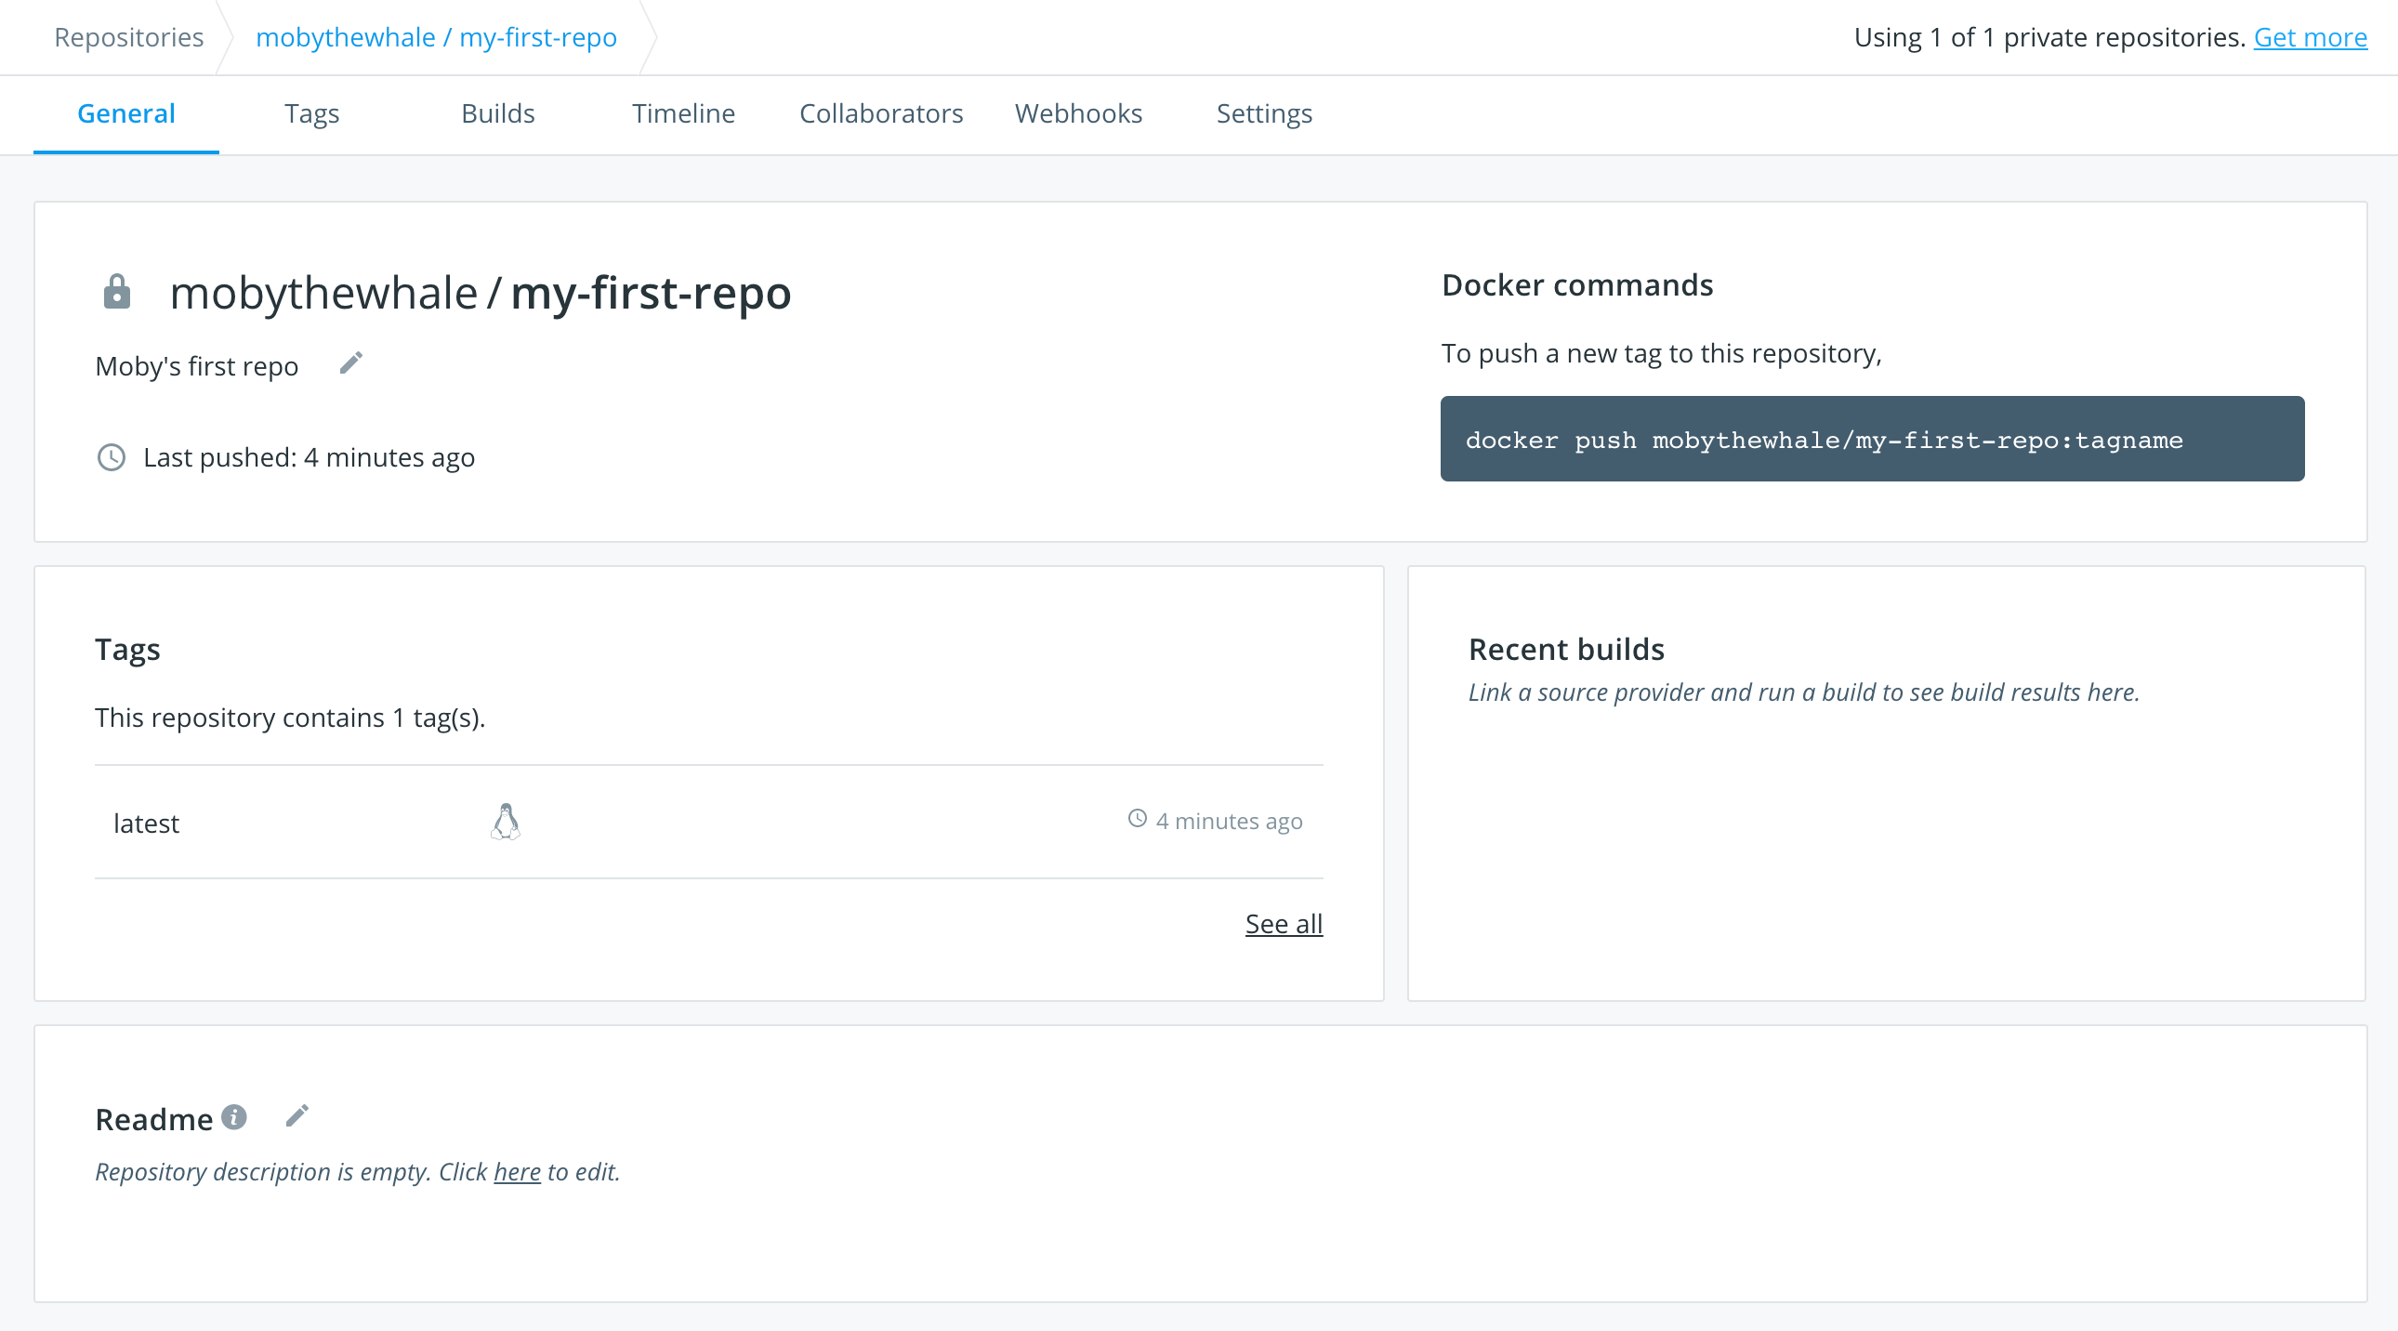Viewport: 2398px width, 1331px height.
Task: Open mobythewhale/my-first-repo breadcrumb link
Action: 437,37
